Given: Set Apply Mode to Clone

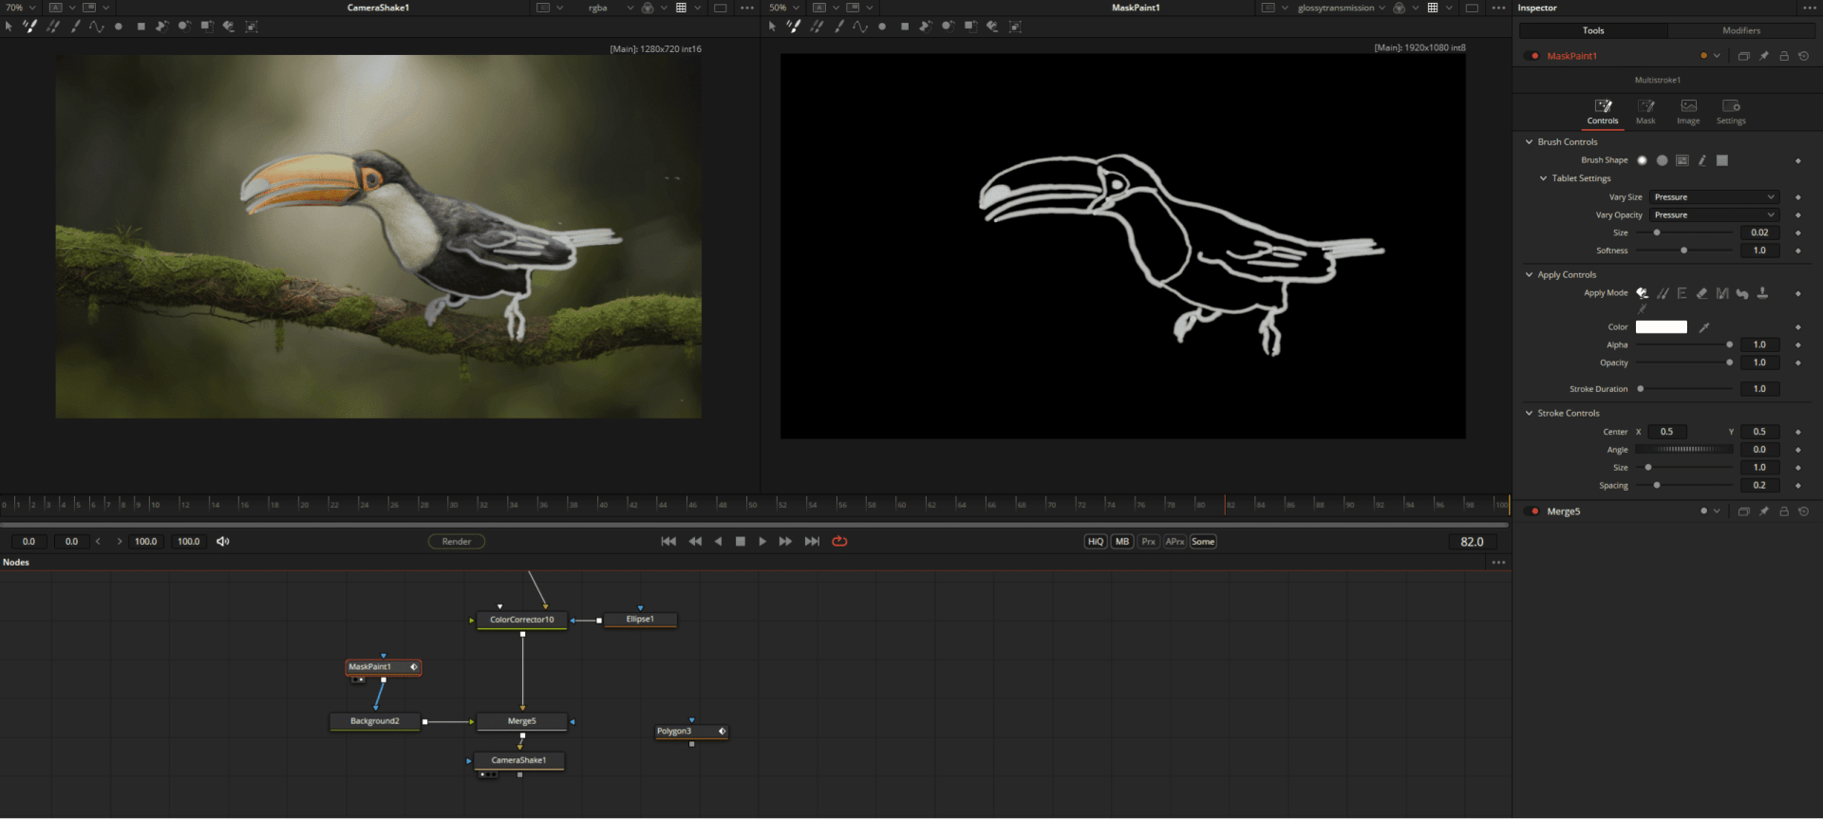Looking at the screenshot, I should [x=1663, y=293].
